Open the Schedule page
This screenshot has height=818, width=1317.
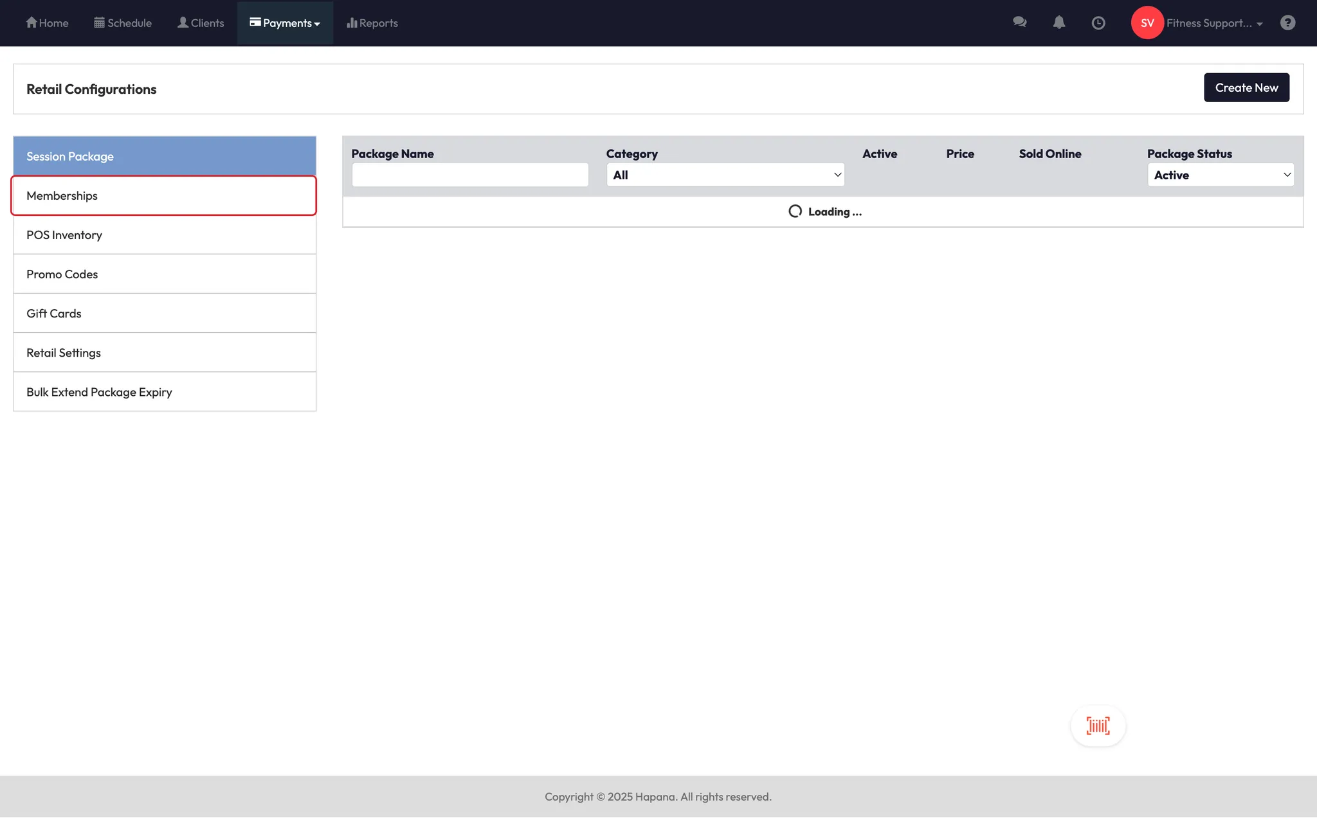123,22
